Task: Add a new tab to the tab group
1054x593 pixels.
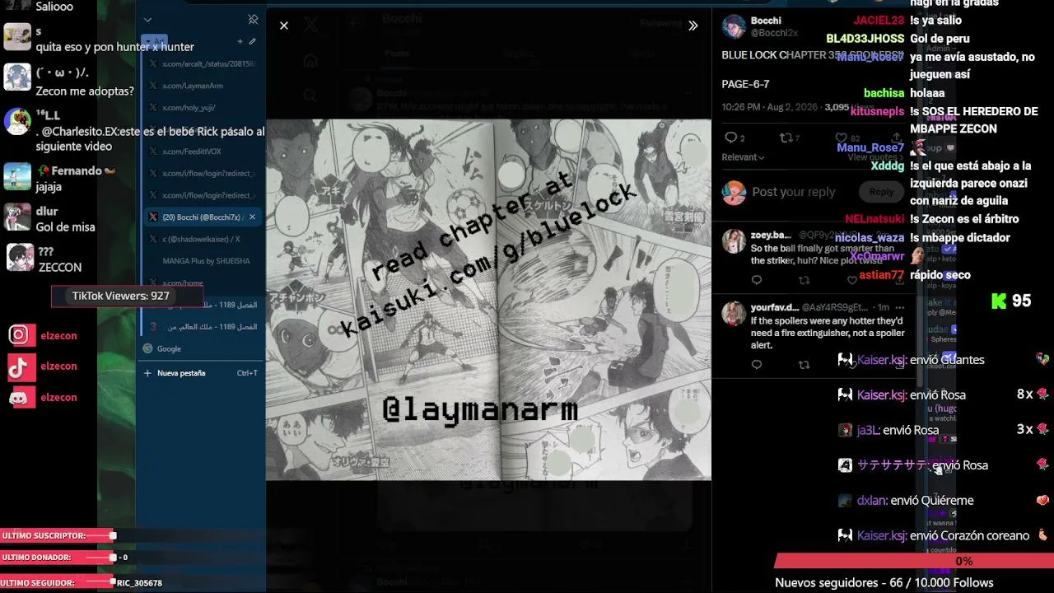Action: [240, 41]
